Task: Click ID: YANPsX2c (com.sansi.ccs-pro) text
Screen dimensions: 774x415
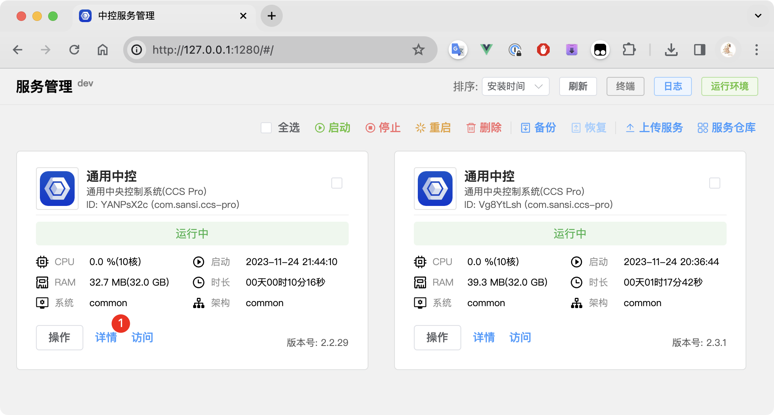Action: tap(163, 205)
